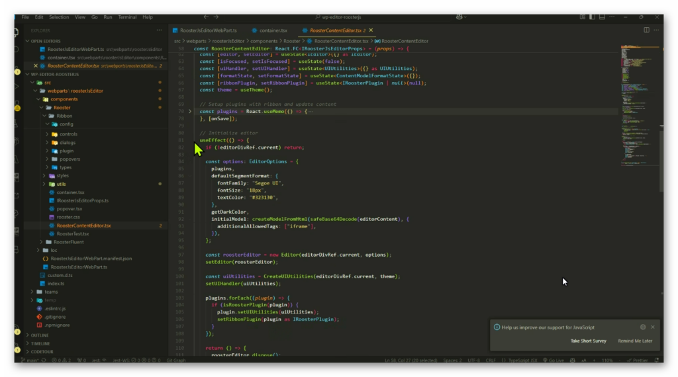Open the Terminal menu
The height and width of the screenshot is (377, 678).
(x=127, y=17)
